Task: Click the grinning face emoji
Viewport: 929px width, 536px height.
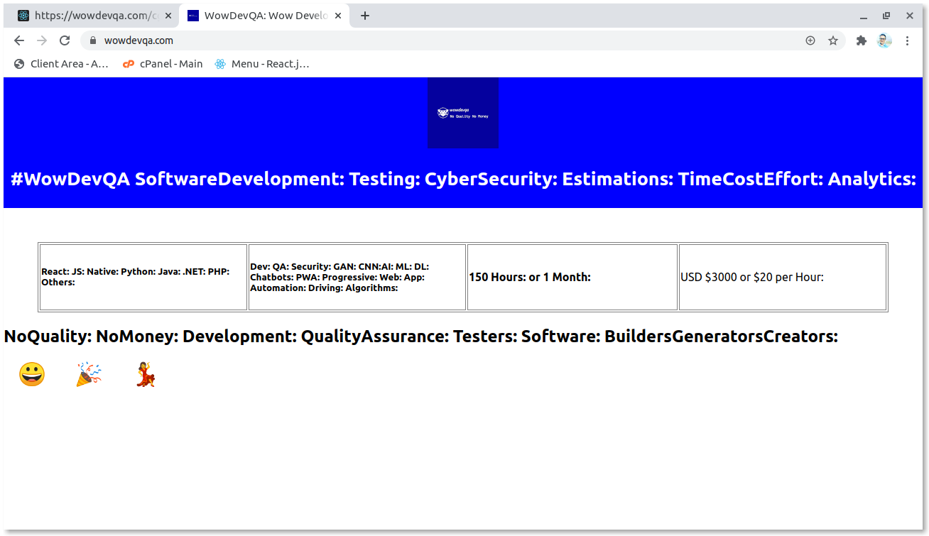Action: pos(32,374)
